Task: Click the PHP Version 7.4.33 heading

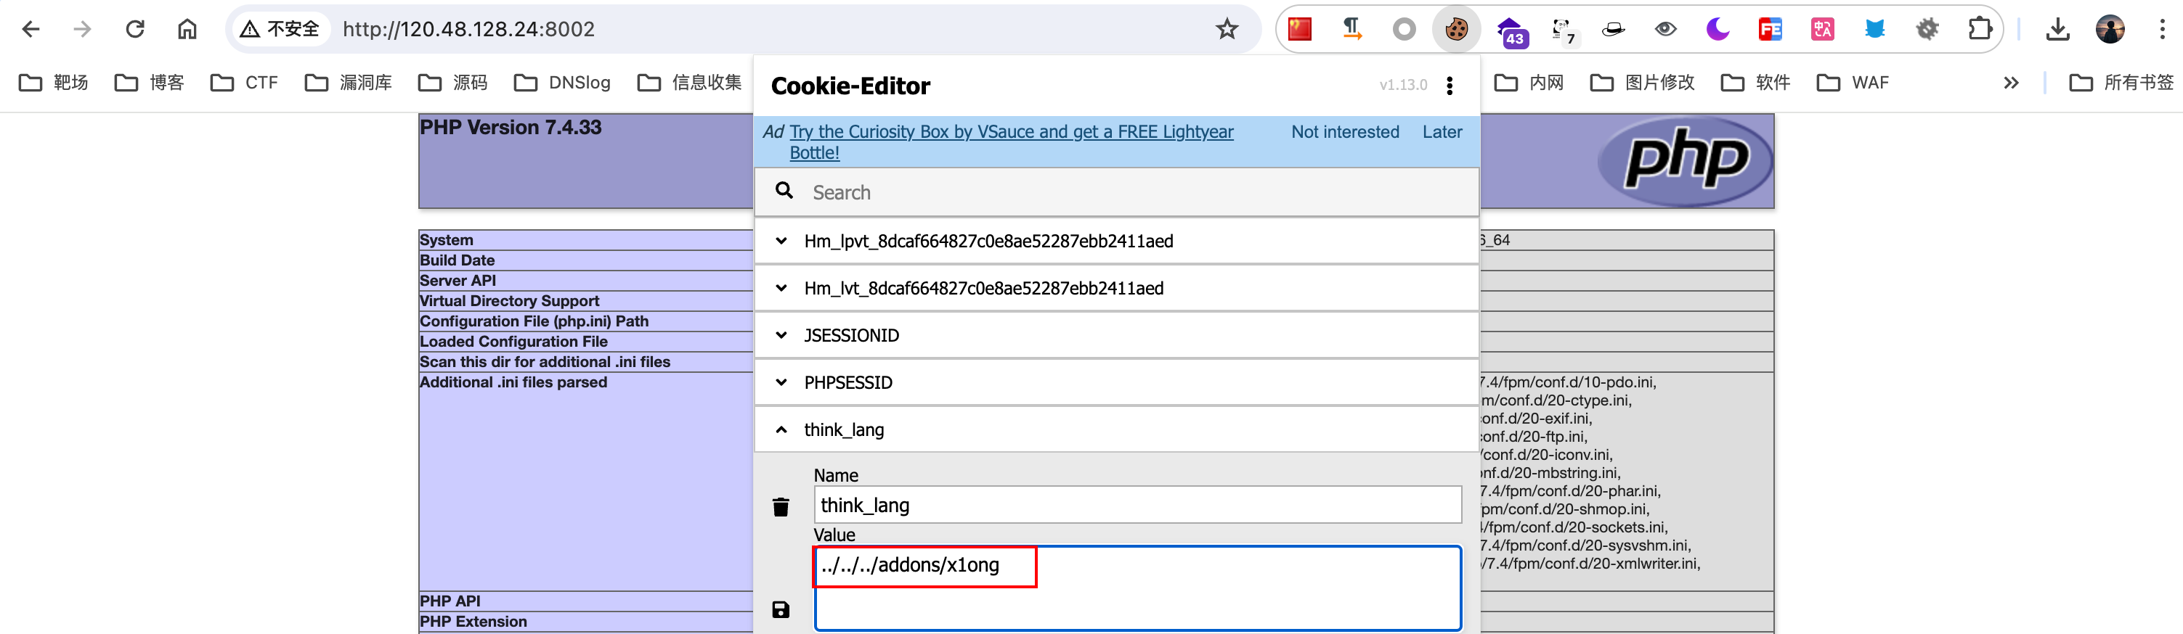Action: [510, 128]
